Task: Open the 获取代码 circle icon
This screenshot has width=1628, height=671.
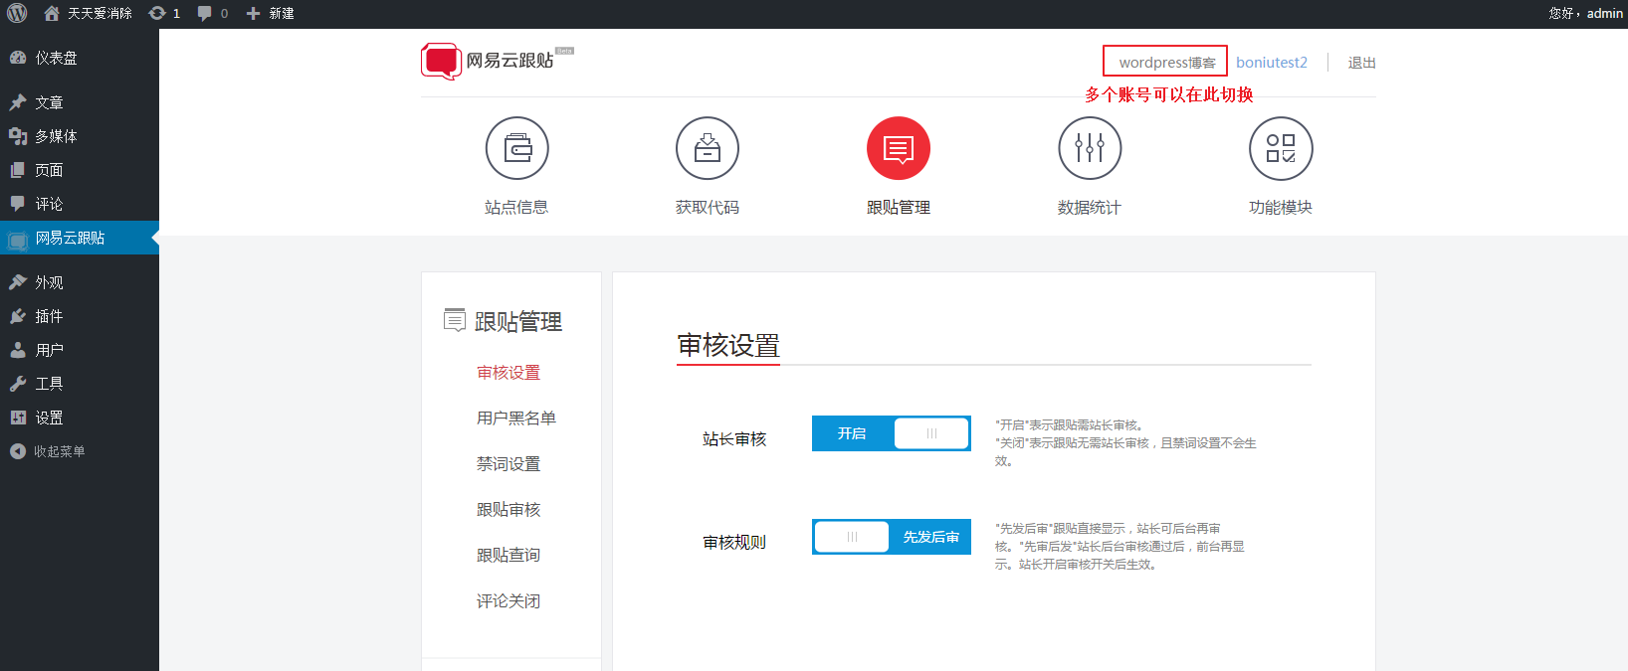Action: 708,148
